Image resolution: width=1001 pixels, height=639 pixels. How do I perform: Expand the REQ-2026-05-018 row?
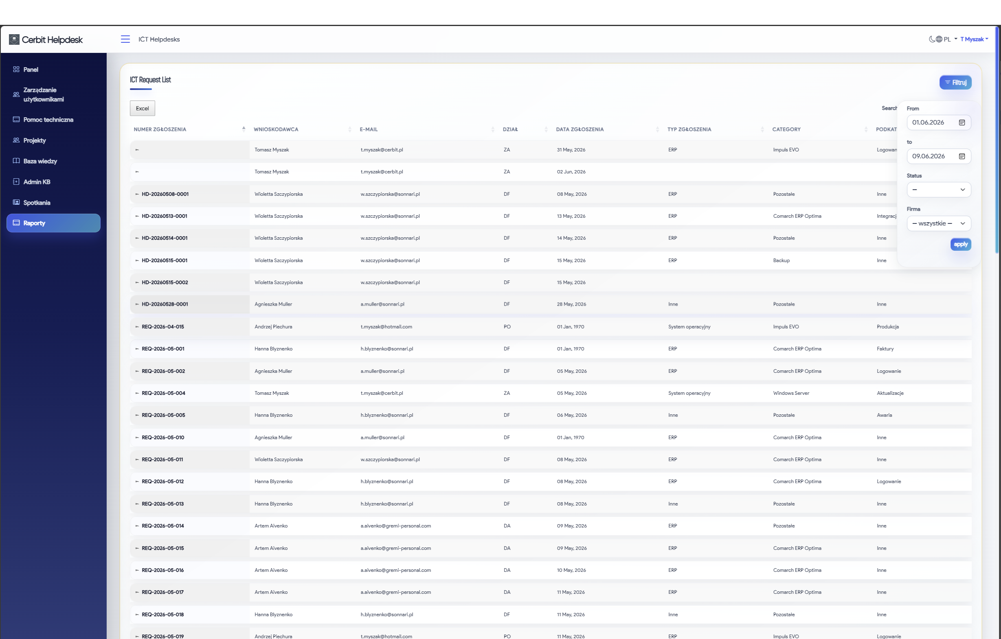click(137, 615)
